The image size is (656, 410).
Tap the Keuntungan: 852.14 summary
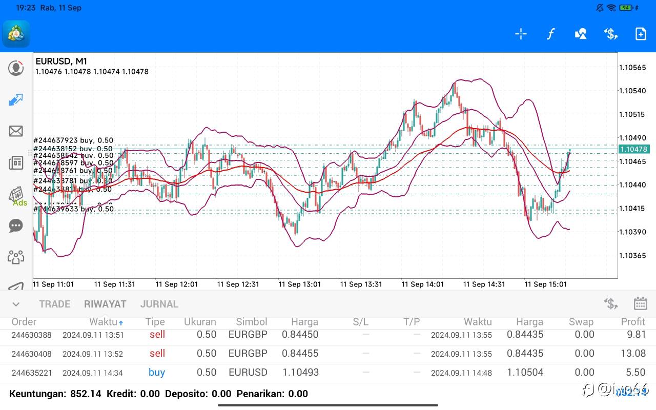(x=55, y=394)
